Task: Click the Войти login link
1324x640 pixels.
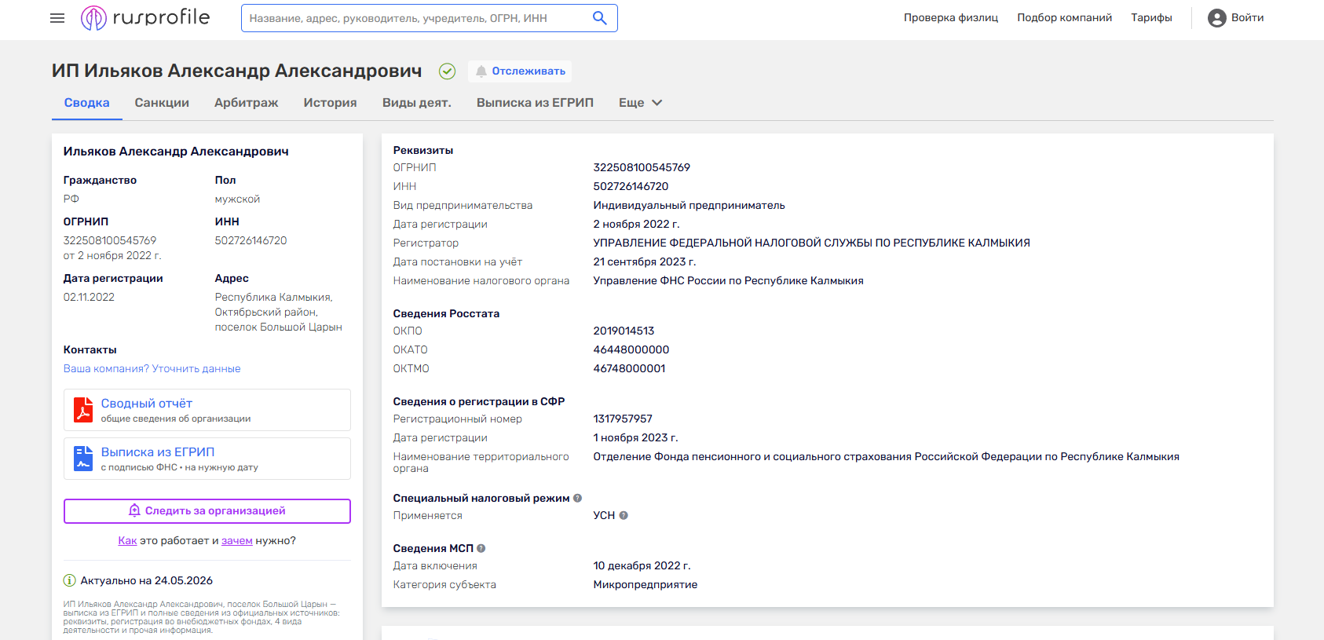Action: 1247,18
